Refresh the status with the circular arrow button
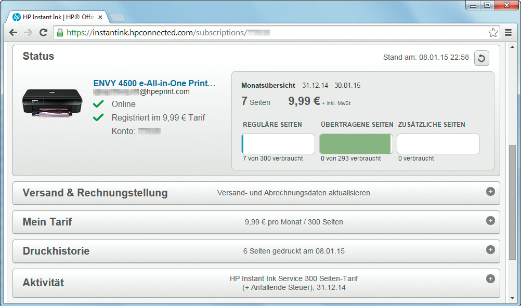This screenshot has height=306, width=521. [x=481, y=58]
